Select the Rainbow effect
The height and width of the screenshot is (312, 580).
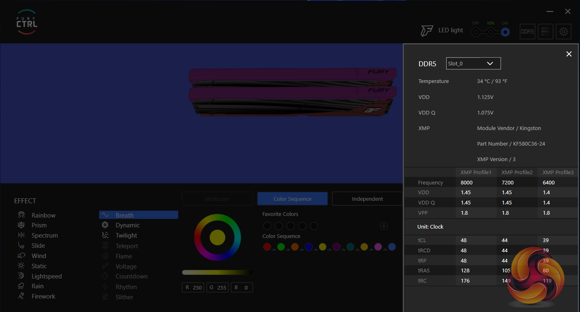43,215
